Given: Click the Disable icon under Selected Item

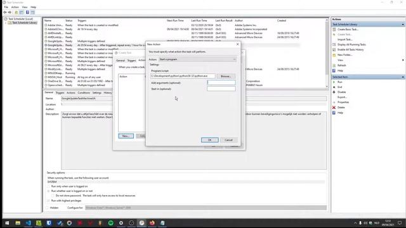Looking at the screenshot, I should [334, 92].
